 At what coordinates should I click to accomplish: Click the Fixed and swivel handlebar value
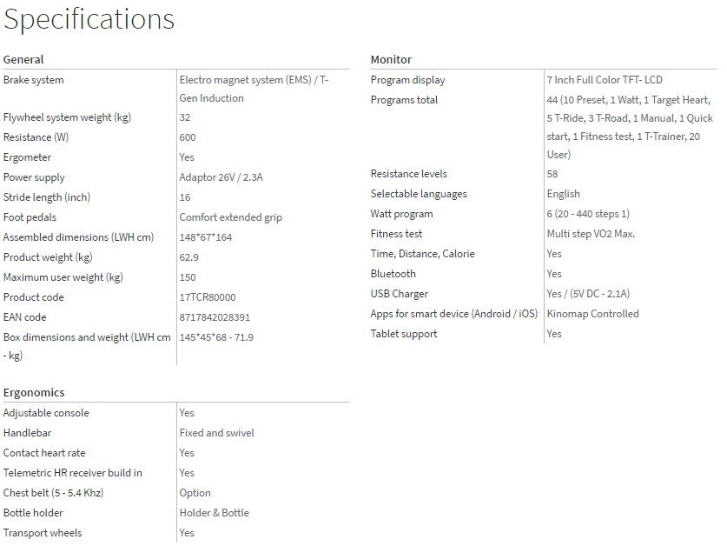pyautogui.click(x=217, y=433)
